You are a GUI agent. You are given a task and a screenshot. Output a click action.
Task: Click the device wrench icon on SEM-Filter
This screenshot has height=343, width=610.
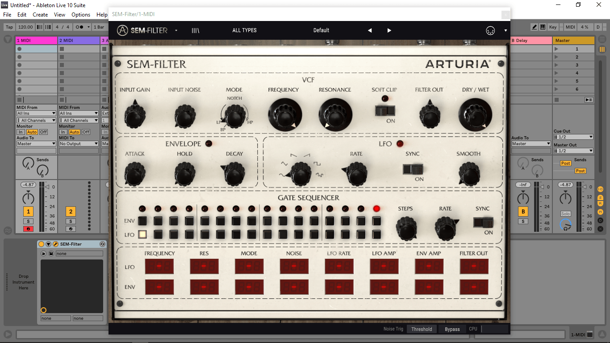tap(56, 244)
